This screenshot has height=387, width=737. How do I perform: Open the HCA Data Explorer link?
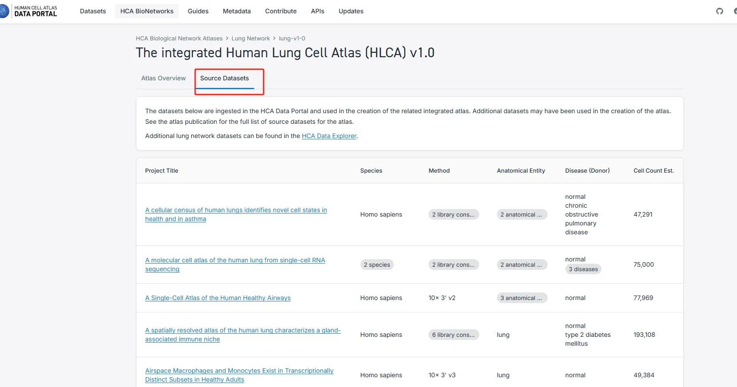pyautogui.click(x=329, y=136)
